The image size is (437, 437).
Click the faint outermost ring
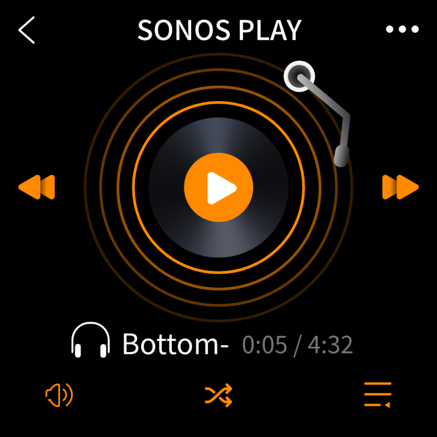click(218, 321)
